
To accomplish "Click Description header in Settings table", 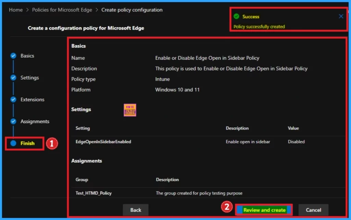I will pyautogui.click(x=237, y=128).
